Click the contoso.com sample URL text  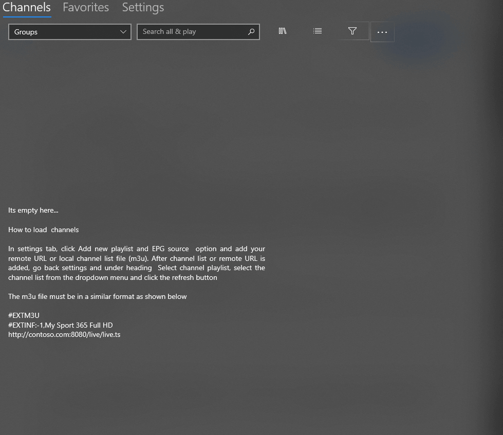64,334
